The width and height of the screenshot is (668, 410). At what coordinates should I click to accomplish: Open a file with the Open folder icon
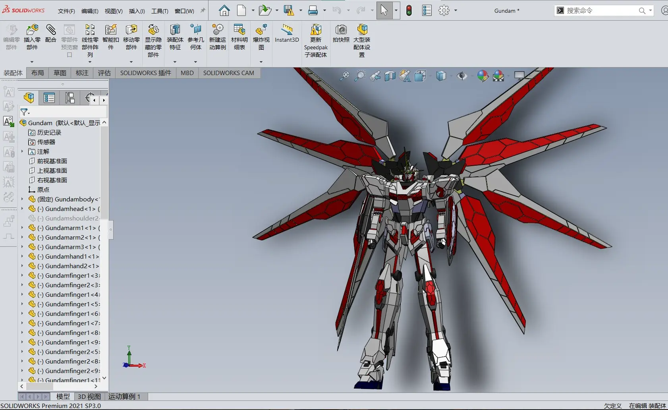click(264, 10)
